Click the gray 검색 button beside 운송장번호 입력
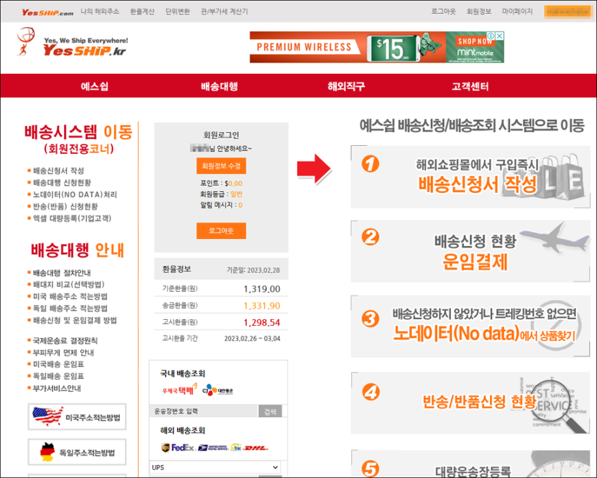The image size is (597, 478). pos(270,411)
